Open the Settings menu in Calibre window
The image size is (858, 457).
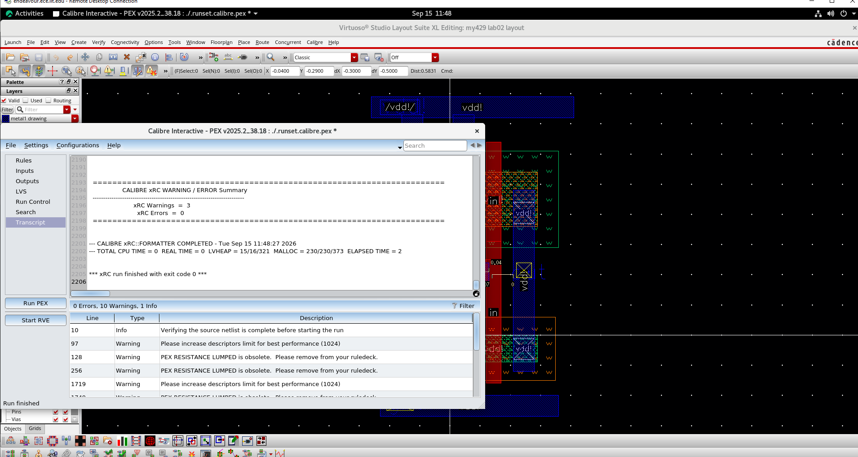pyautogui.click(x=36, y=145)
